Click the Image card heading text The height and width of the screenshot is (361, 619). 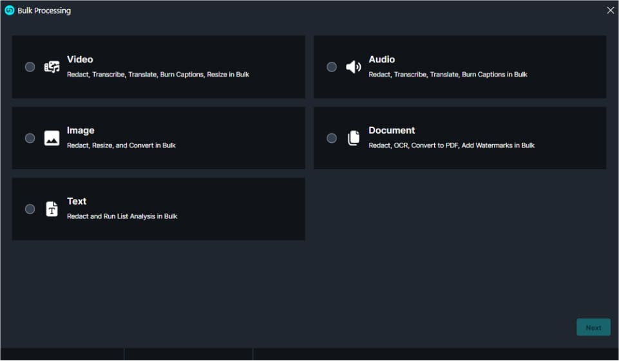point(81,130)
